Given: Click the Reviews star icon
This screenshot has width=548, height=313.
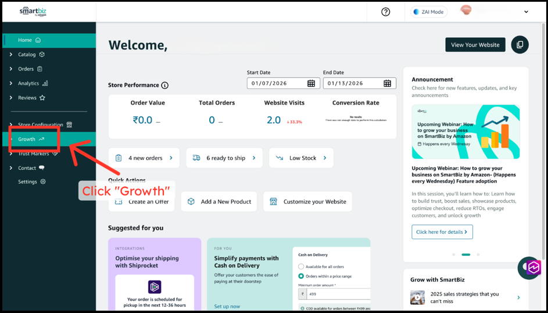Looking at the screenshot, I should coord(42,98).
